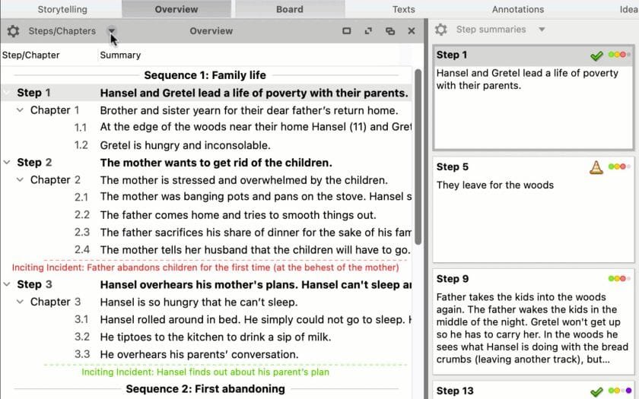Collapse Step 3 in the outline tree
This screenshot has height=399, width=639.
coord(7,285)
